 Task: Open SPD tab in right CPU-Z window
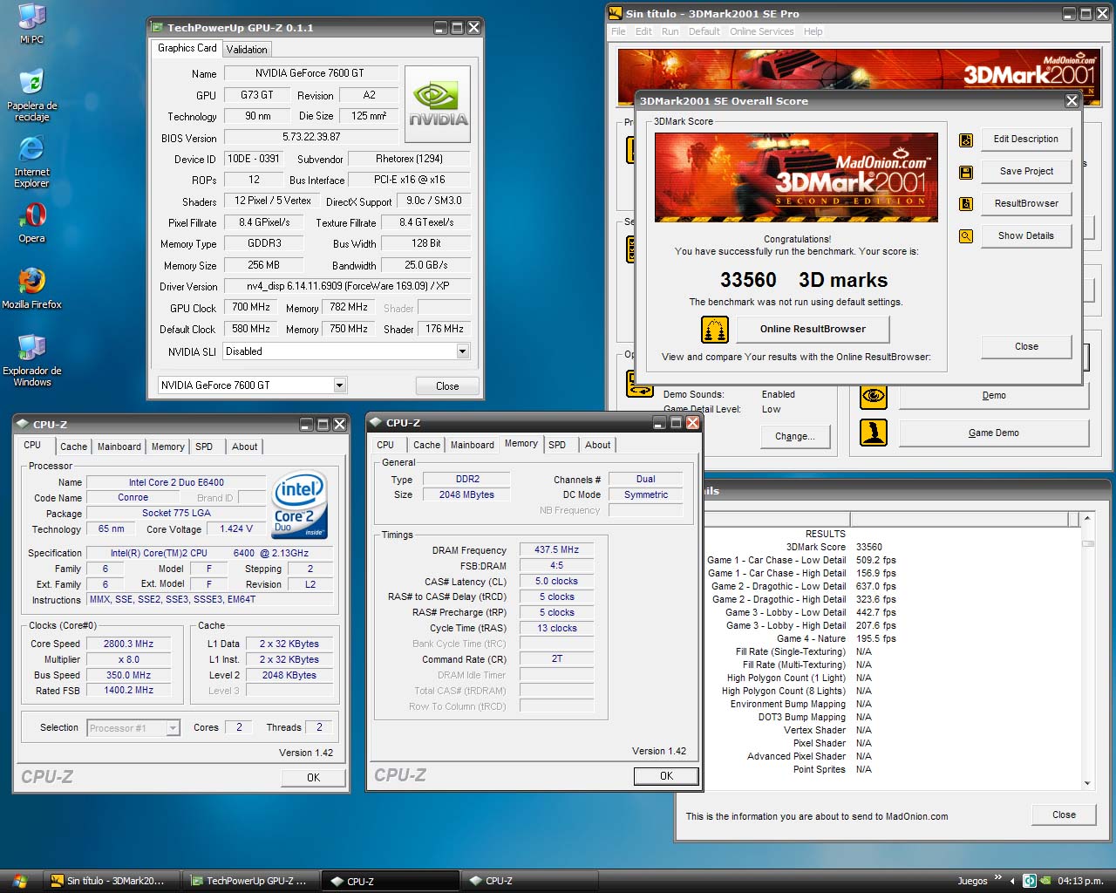(557, 445)
